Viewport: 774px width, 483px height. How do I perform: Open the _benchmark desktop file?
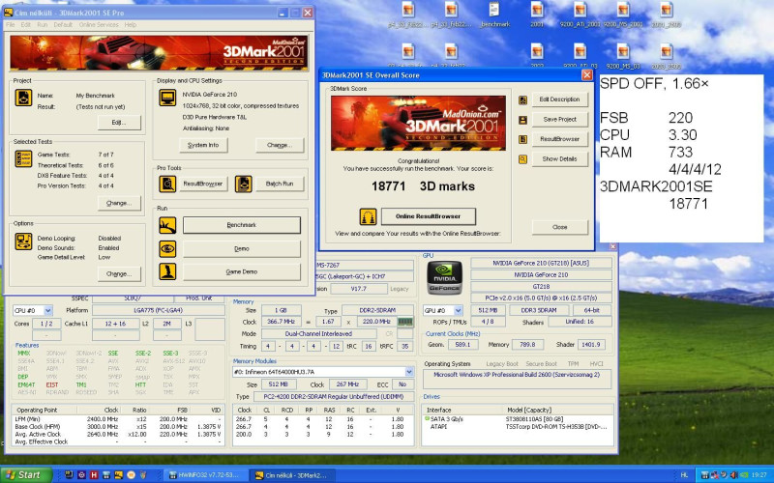coord(494,14)
